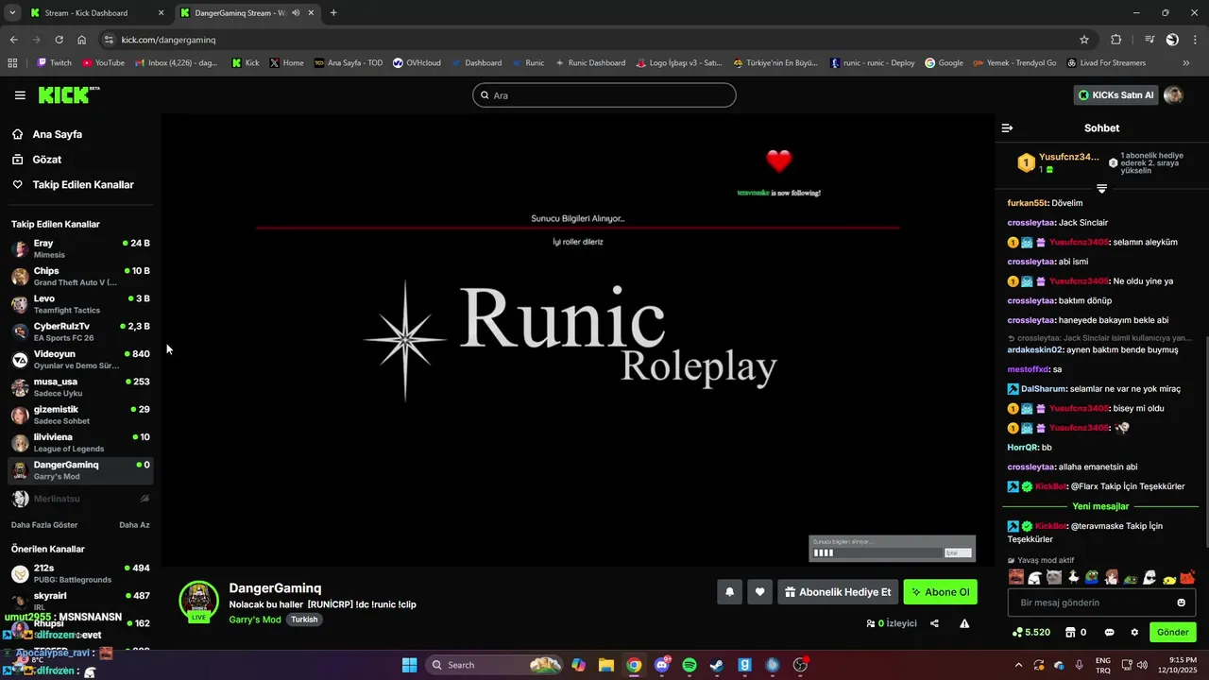The height and width of the screenshot is (680, 1209).
Task: Share the stream via share icon
Action: (x=934, y=623)
